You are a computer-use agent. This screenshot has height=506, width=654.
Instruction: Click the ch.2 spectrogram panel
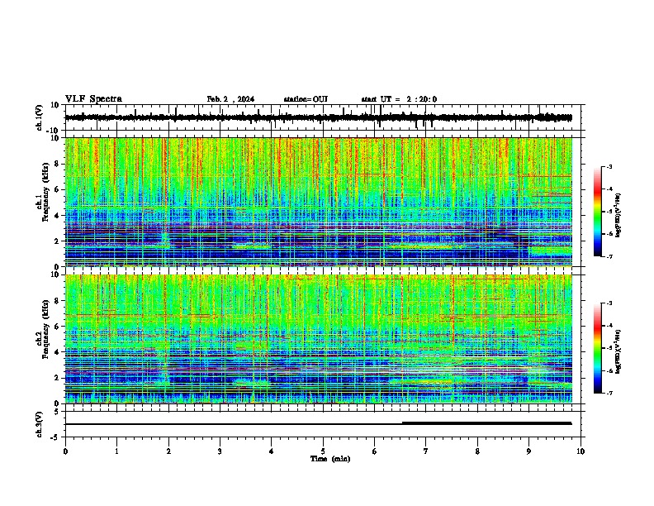point(318,339)
